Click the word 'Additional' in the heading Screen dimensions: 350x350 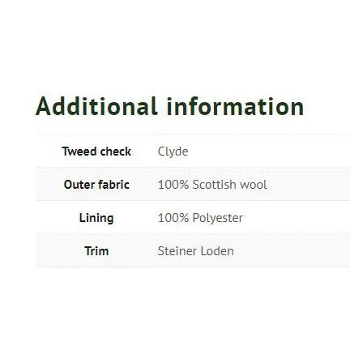[96, 106]
